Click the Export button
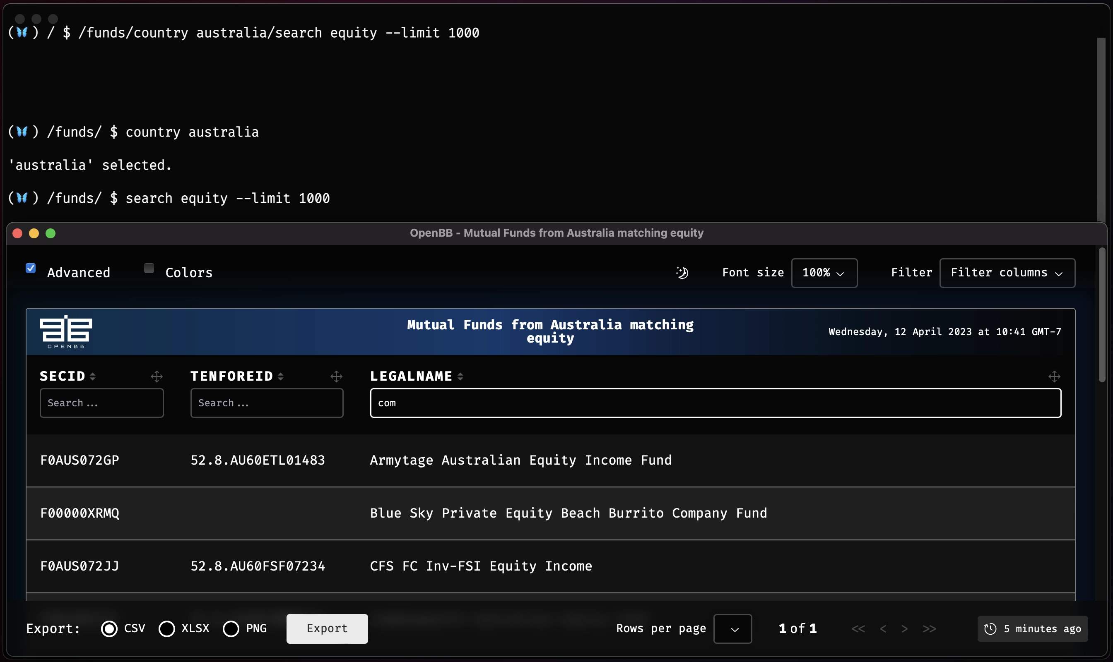Screen dimensions: 1113x662 326,628
